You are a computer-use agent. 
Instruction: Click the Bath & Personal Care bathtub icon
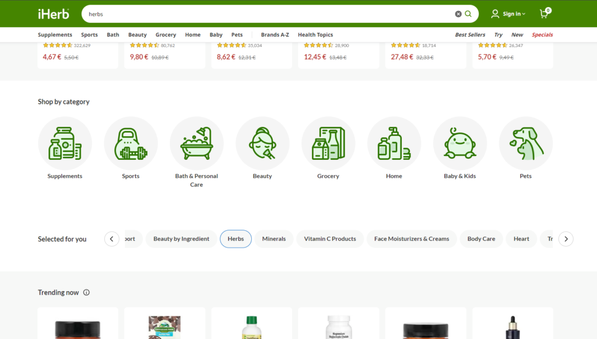click(196, 143)
